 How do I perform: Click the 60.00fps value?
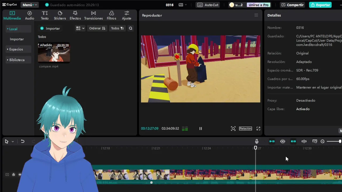click(303, 79)
